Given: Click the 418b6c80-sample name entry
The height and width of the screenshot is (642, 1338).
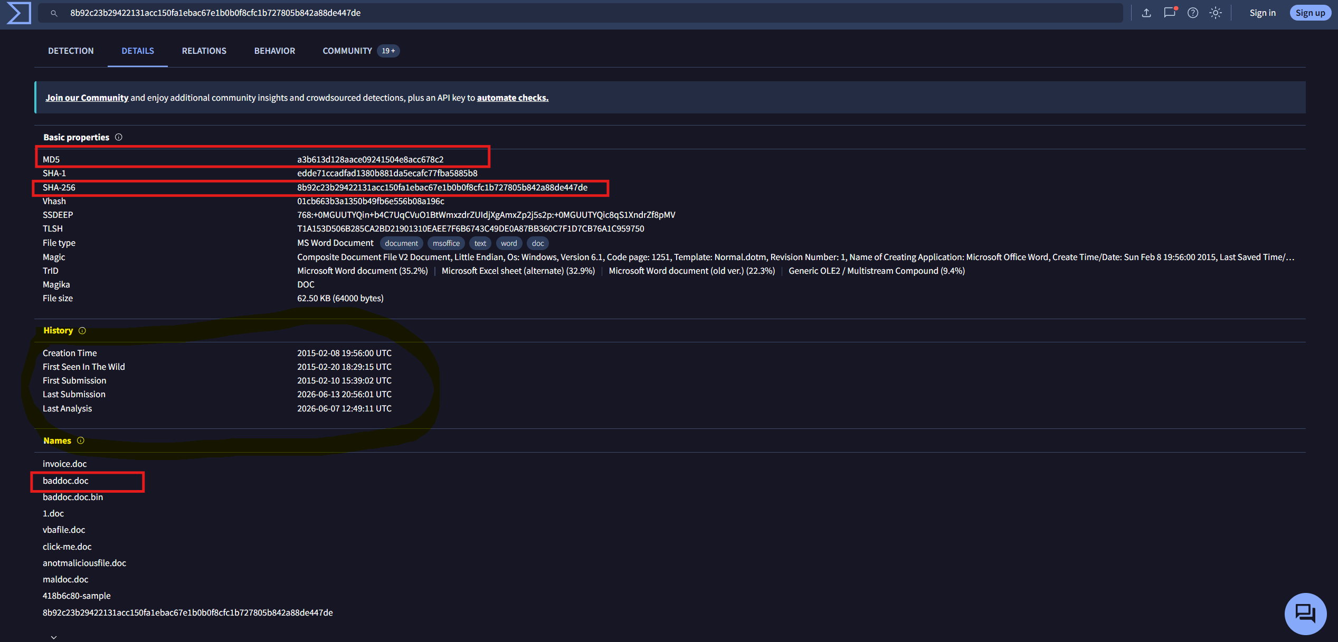Looking at the screenshot, I should 77,596.
